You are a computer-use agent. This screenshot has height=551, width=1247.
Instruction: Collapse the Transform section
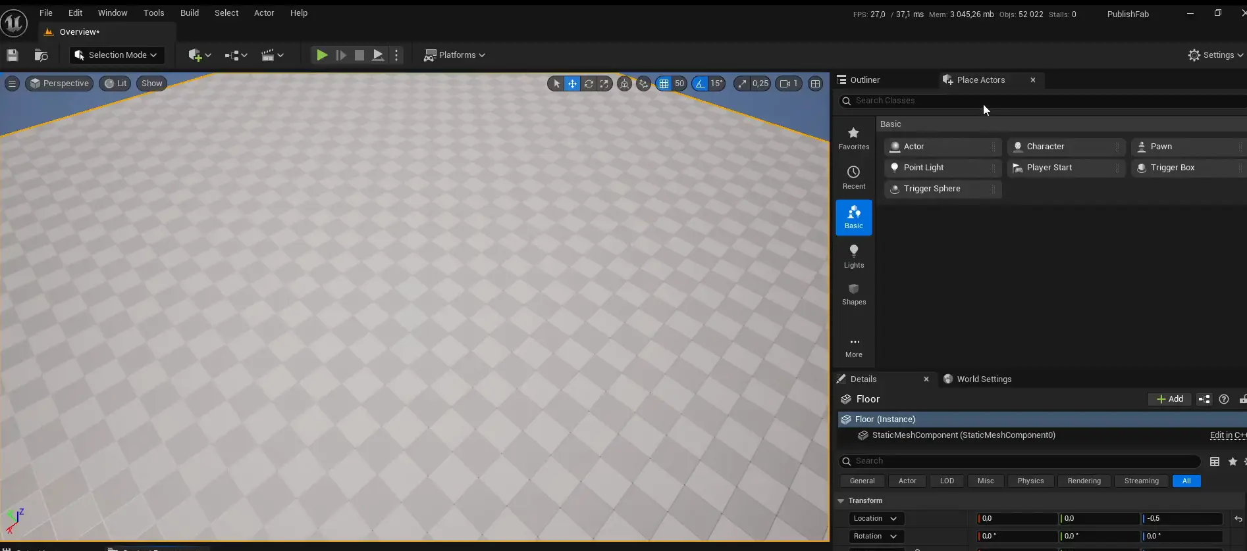coord(841,501)
